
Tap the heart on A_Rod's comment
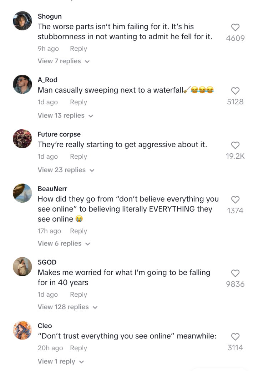(235, 91)
